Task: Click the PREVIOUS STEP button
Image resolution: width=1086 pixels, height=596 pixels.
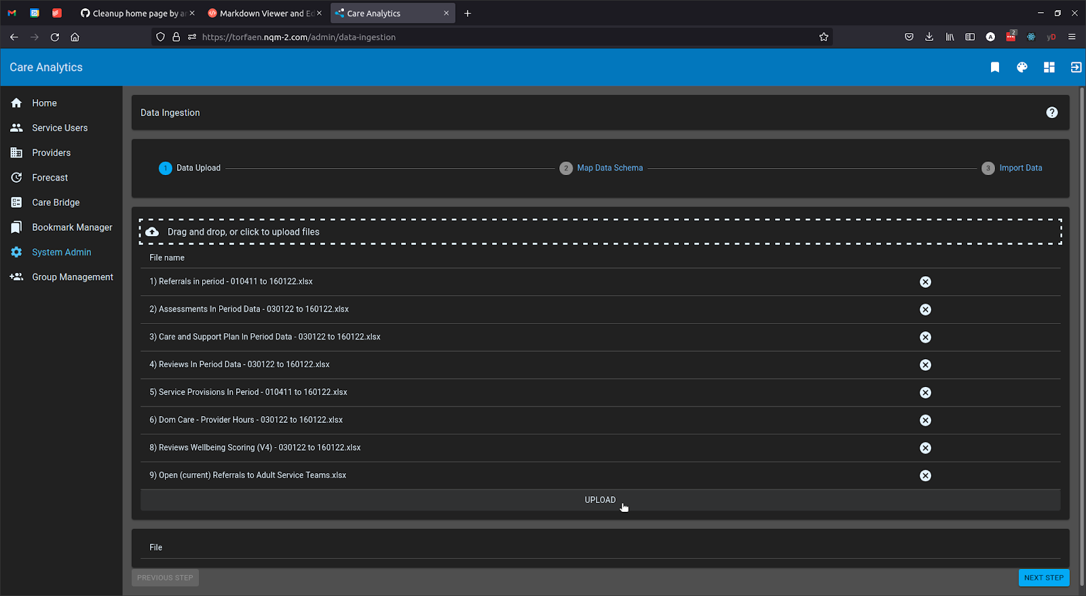Action: tap(165, 578)
